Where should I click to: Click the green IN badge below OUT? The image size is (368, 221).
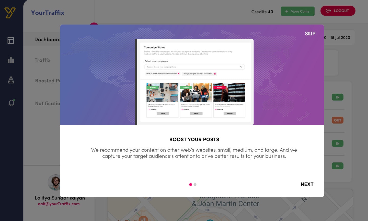[338, 143]
